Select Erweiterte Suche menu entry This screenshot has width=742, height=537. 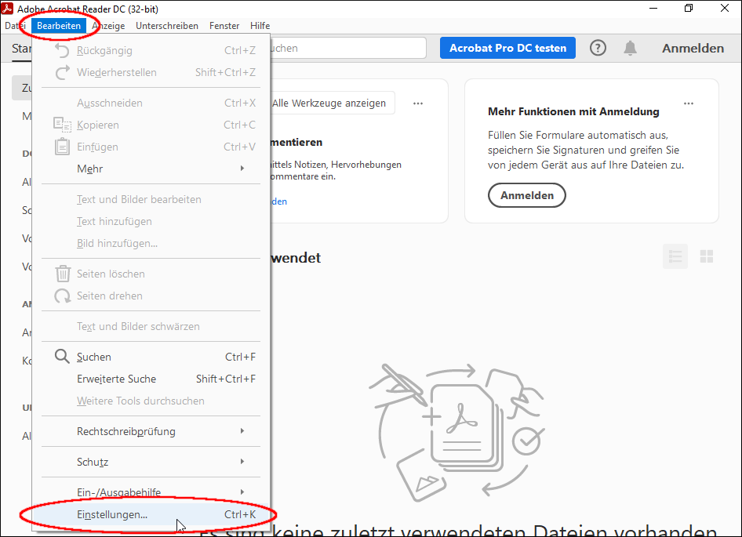[x=151, y=379]
